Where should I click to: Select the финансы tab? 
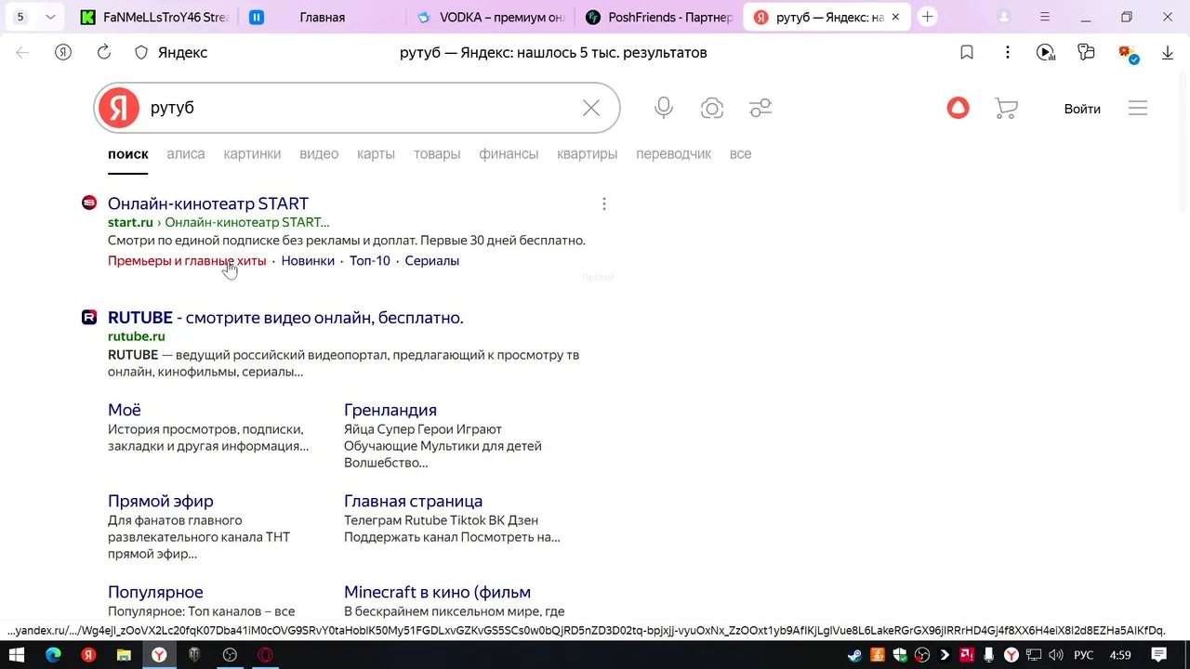click(x=509, y=153)
